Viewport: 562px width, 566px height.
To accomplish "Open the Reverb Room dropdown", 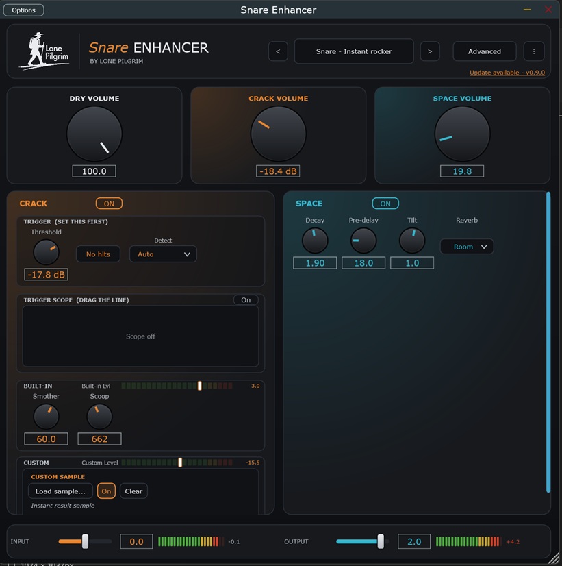I will click(x=467, y=247).
